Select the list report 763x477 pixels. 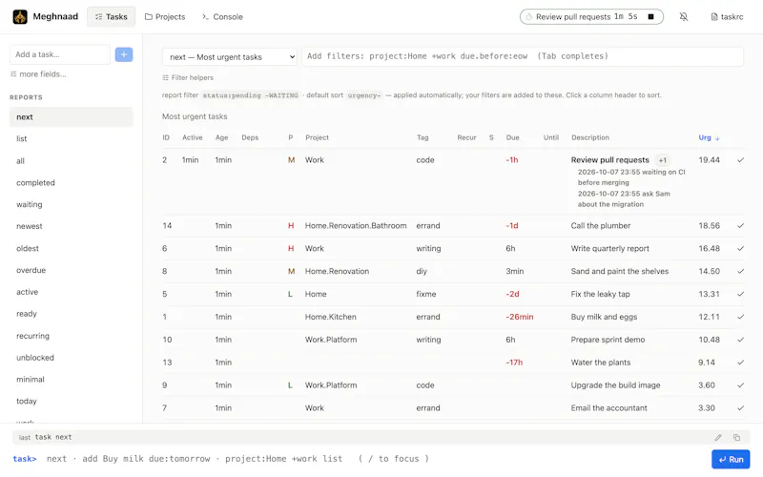click(71, 138)
